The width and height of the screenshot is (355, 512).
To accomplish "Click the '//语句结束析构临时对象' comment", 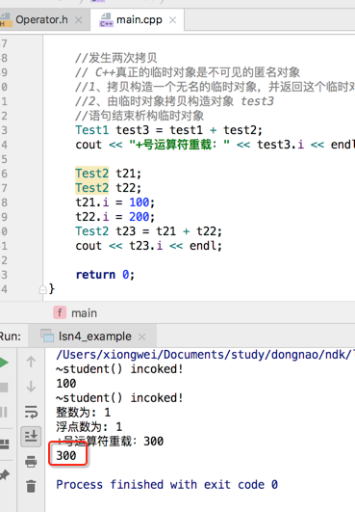I will tap(139, 116).
